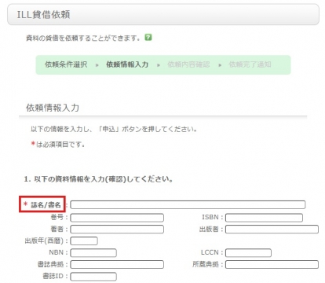The image size is (325, 283).
Task: Focus the 著者 author input field
Action: pyautogui.click(x=117, y=230)
